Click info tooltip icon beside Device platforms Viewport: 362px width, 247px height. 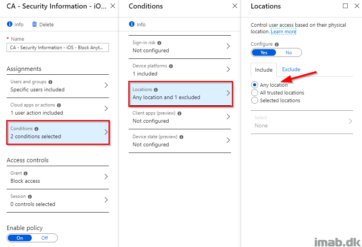171,66
